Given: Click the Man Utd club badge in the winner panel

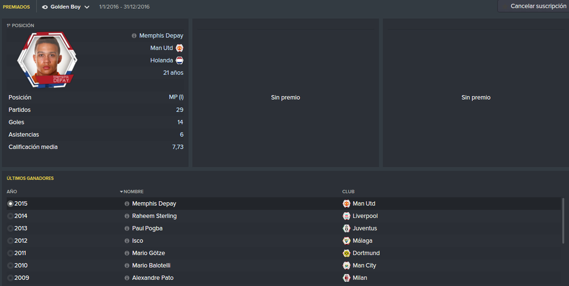Looking at the screenshot, I should 179,48.
